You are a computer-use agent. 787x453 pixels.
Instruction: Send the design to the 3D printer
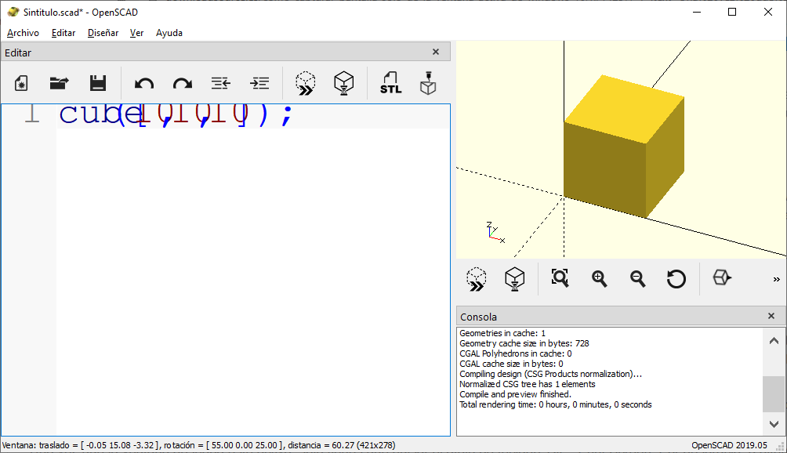(x=427, y=82)
